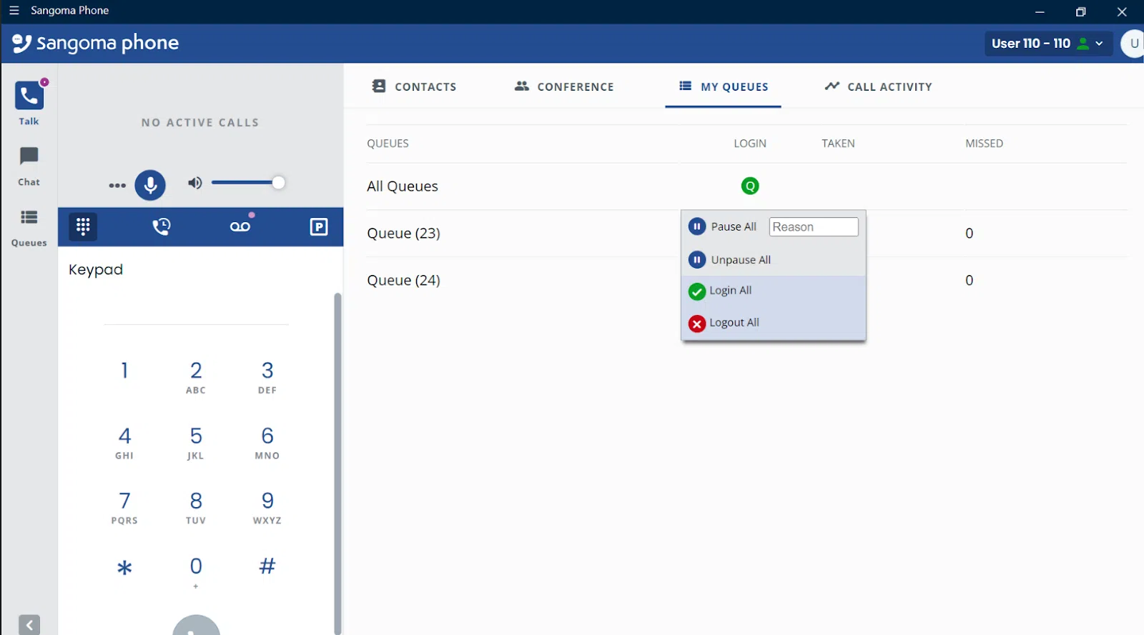Open the hamburger menu in title bar

coord(14,11)
